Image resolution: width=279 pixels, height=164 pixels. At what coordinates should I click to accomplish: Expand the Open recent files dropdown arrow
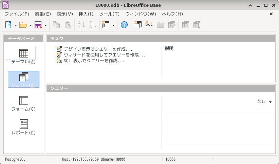tap(31, 25)
